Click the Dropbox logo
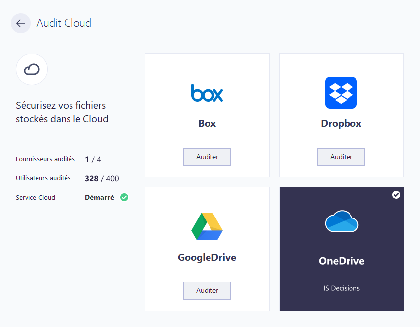420x327 pixels. pyautogui.click(x=341, y=93)
